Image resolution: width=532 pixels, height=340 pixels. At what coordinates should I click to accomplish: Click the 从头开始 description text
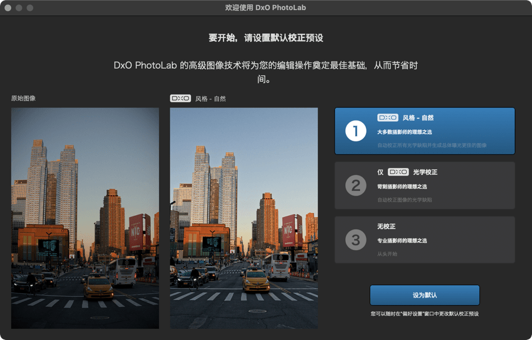(x=387, y=254)
